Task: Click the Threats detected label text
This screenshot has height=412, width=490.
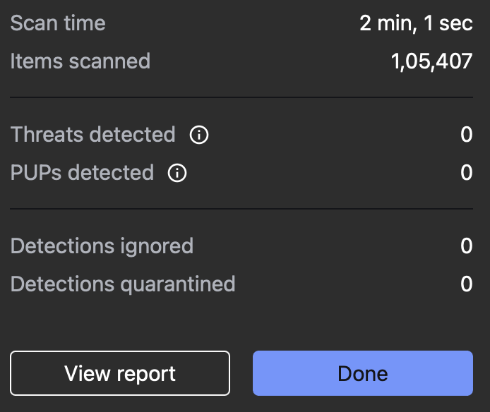Action: point(92,134)
